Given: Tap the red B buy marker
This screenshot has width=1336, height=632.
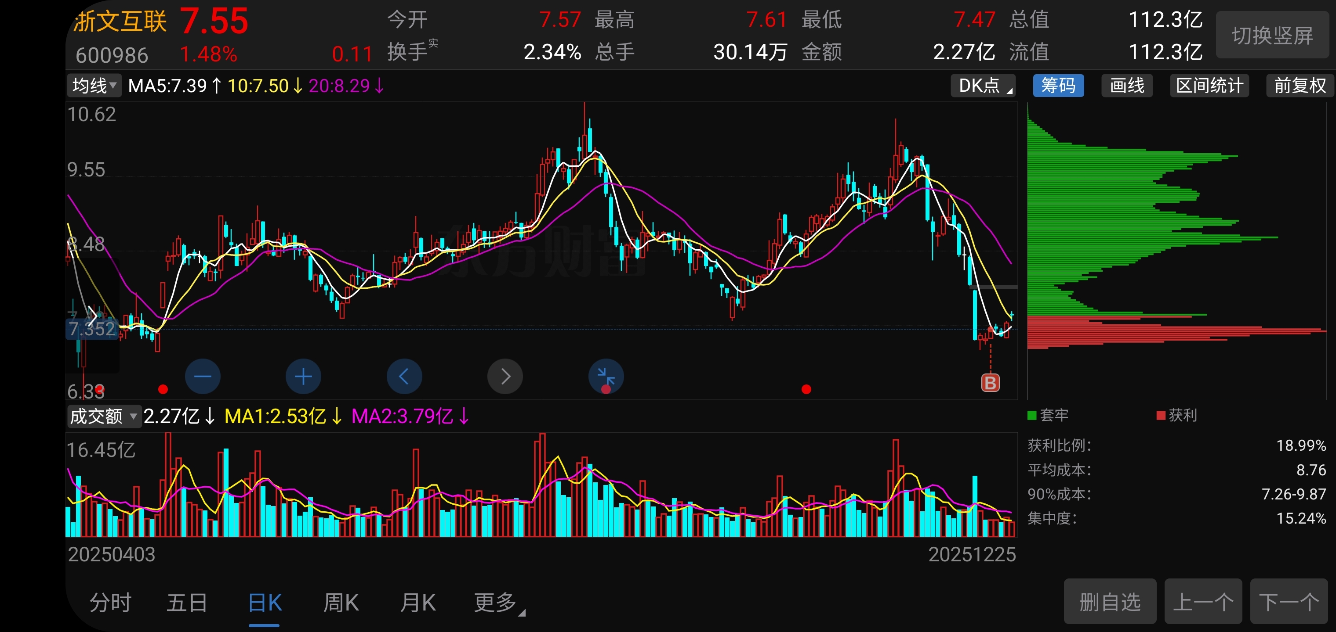Looking at the screenshot, I should pyautogui.click(x=990, y=383).
